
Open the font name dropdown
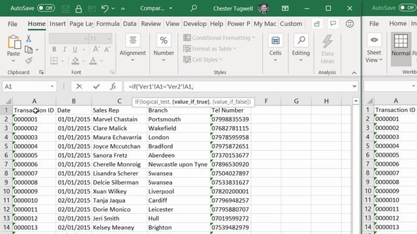pos(85,39)
